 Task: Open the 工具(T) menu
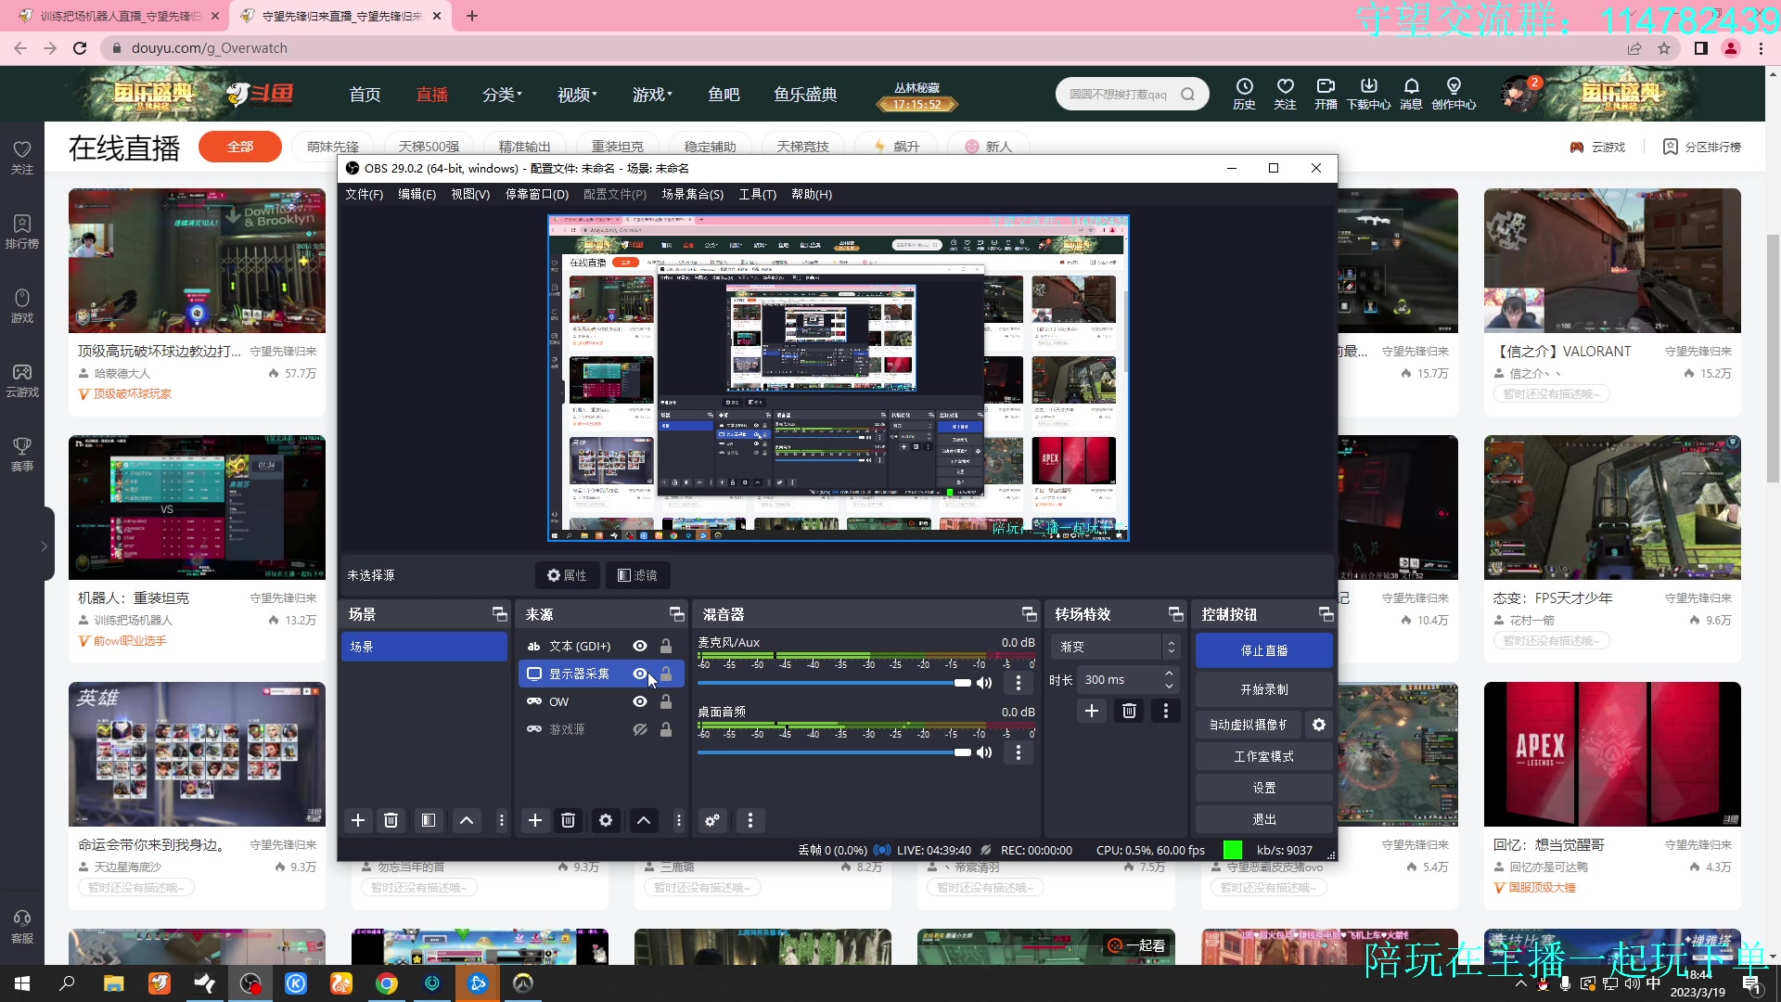click(757, 194)
